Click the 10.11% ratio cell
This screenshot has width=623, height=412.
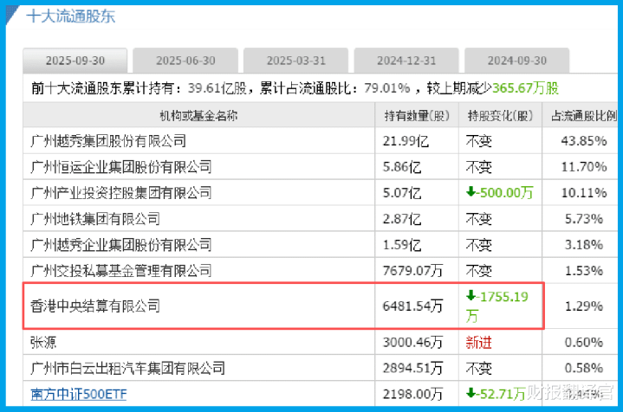pos(584,193)
